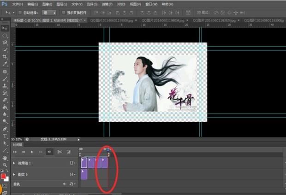Select the Brush tool

[x=5, y=79]
